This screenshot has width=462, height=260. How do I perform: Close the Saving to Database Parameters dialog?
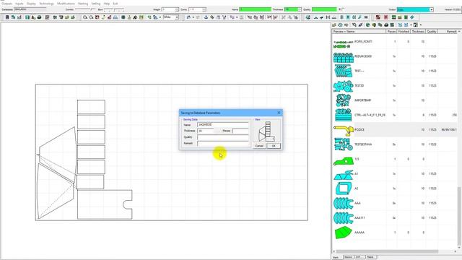pos(279,113)
